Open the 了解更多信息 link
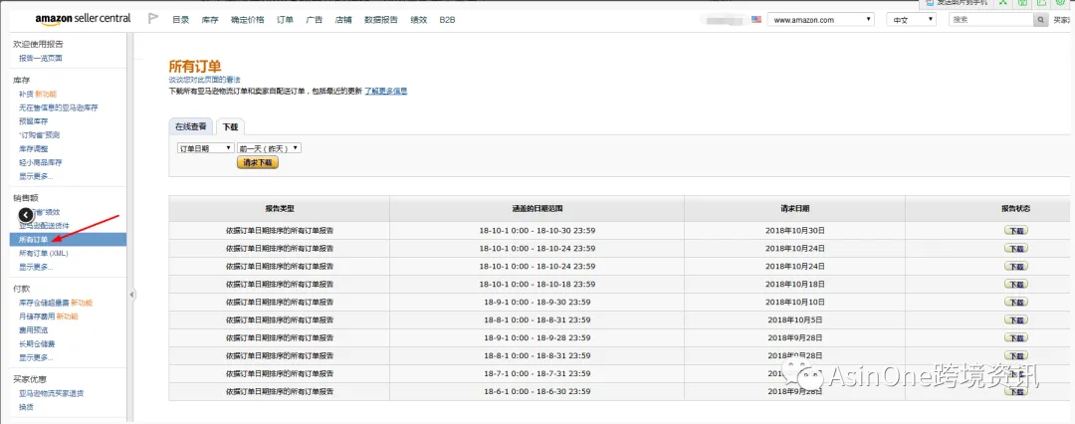Image resolution: width=1075 pixels, height=424 pixels. coord(386,91)
